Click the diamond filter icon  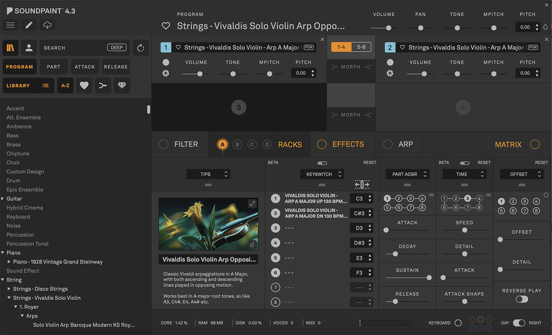pos(122,85)
